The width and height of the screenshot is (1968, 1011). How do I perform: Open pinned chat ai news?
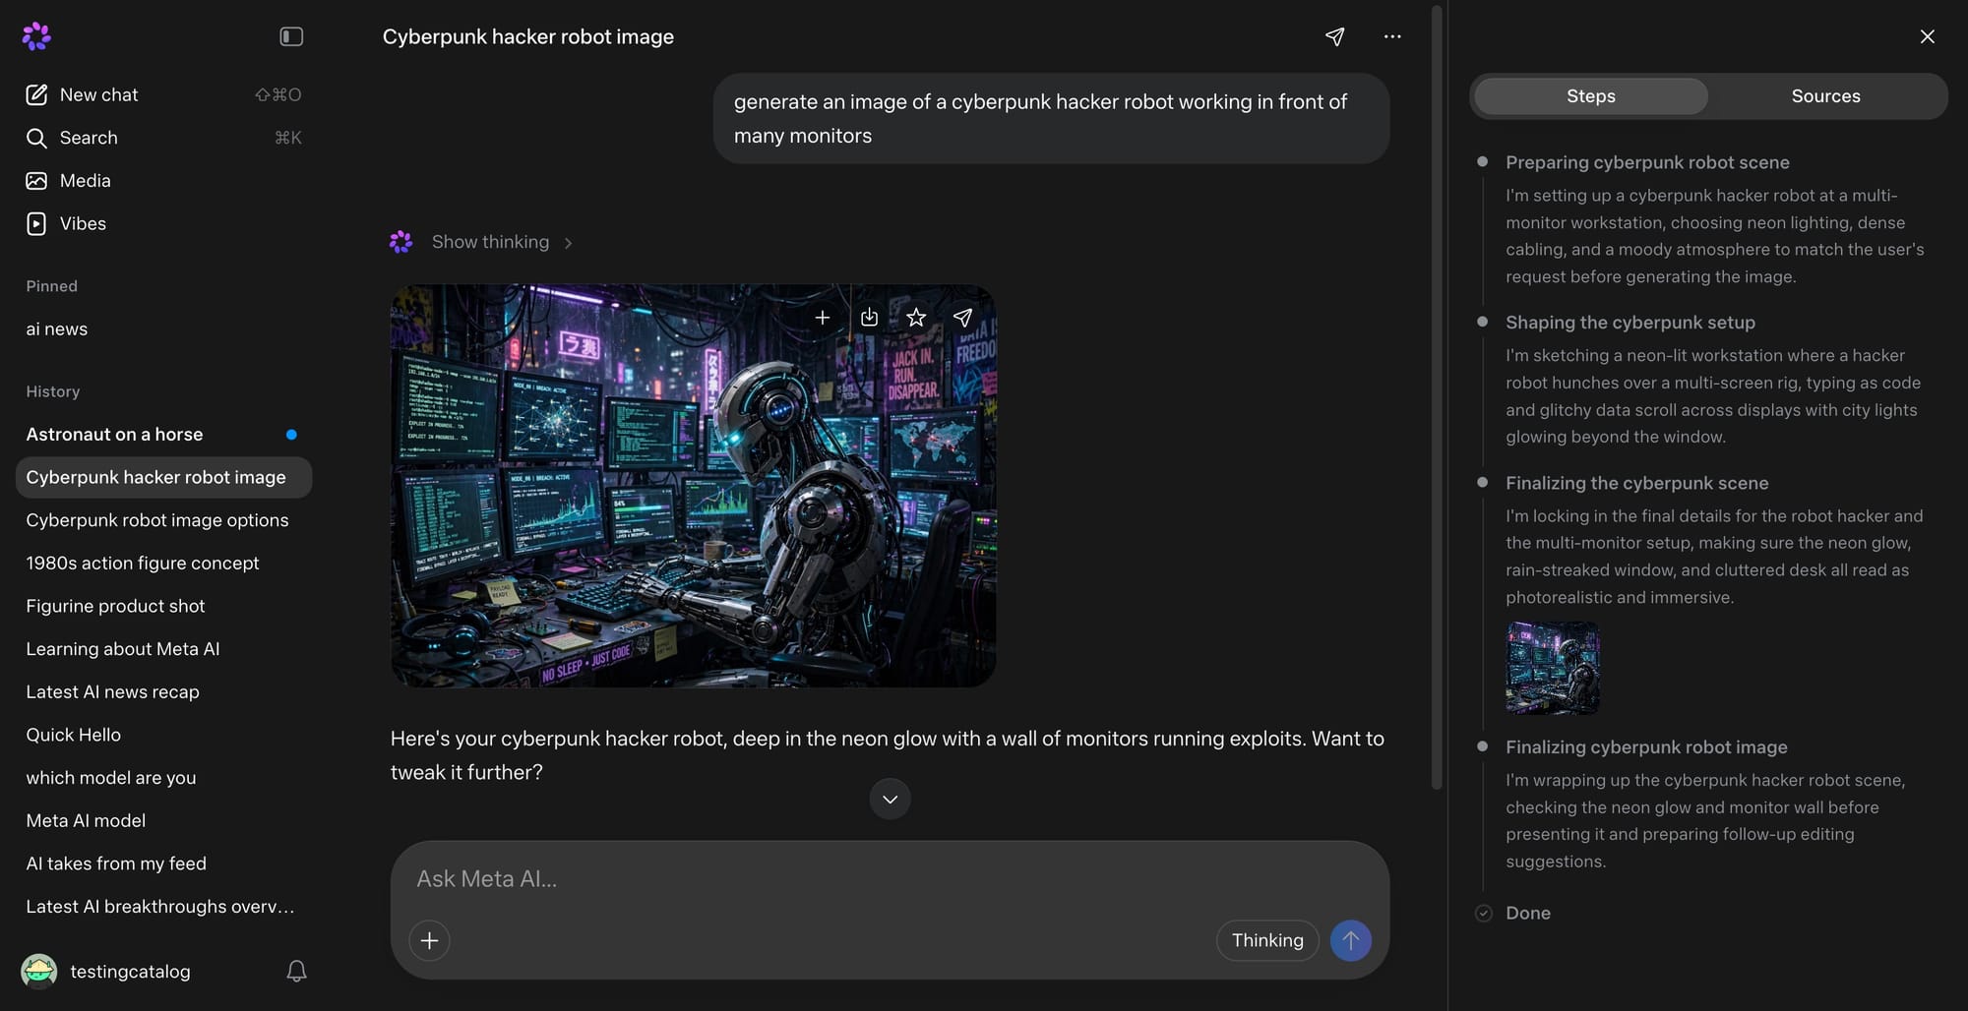[x=163, y=329]
